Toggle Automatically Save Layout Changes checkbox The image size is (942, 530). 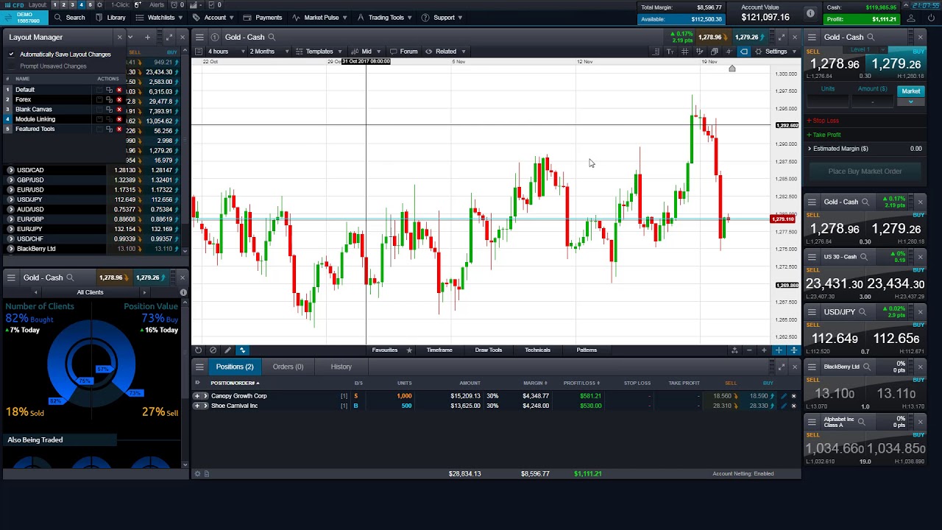pos(11,54)
